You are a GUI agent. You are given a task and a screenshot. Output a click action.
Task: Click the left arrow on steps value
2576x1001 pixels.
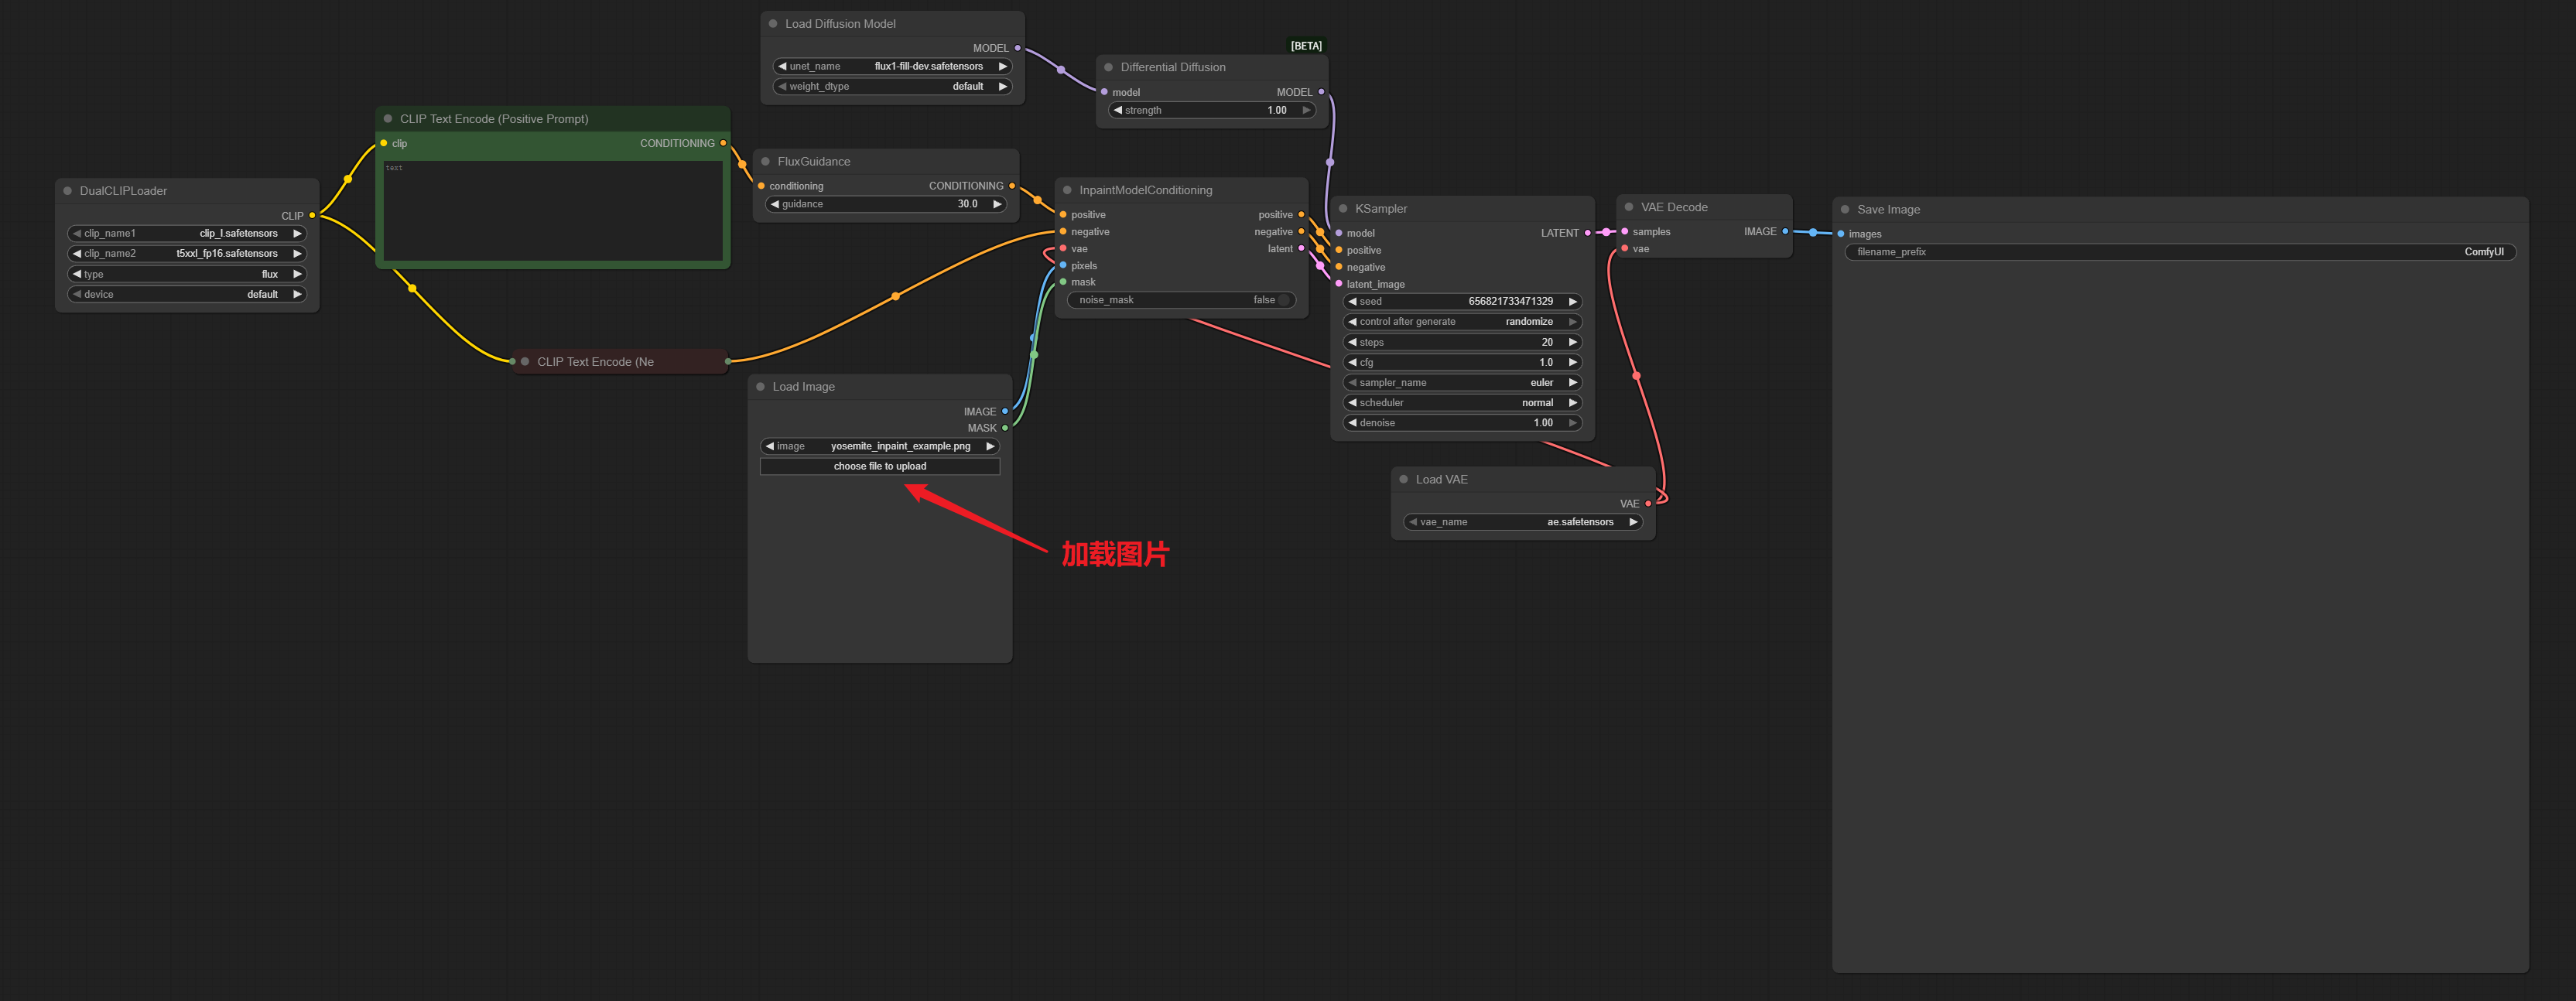click(1352, 342)
